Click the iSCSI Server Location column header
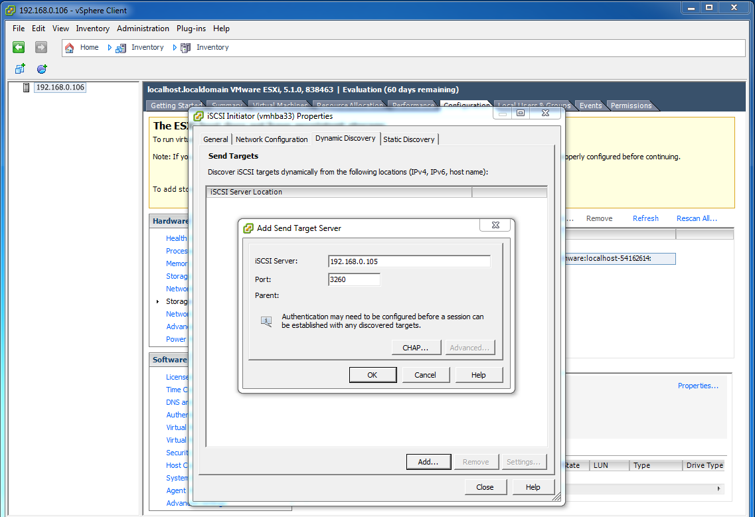The width and height of the screenshot is (755, 517). (x=339, y=192)
